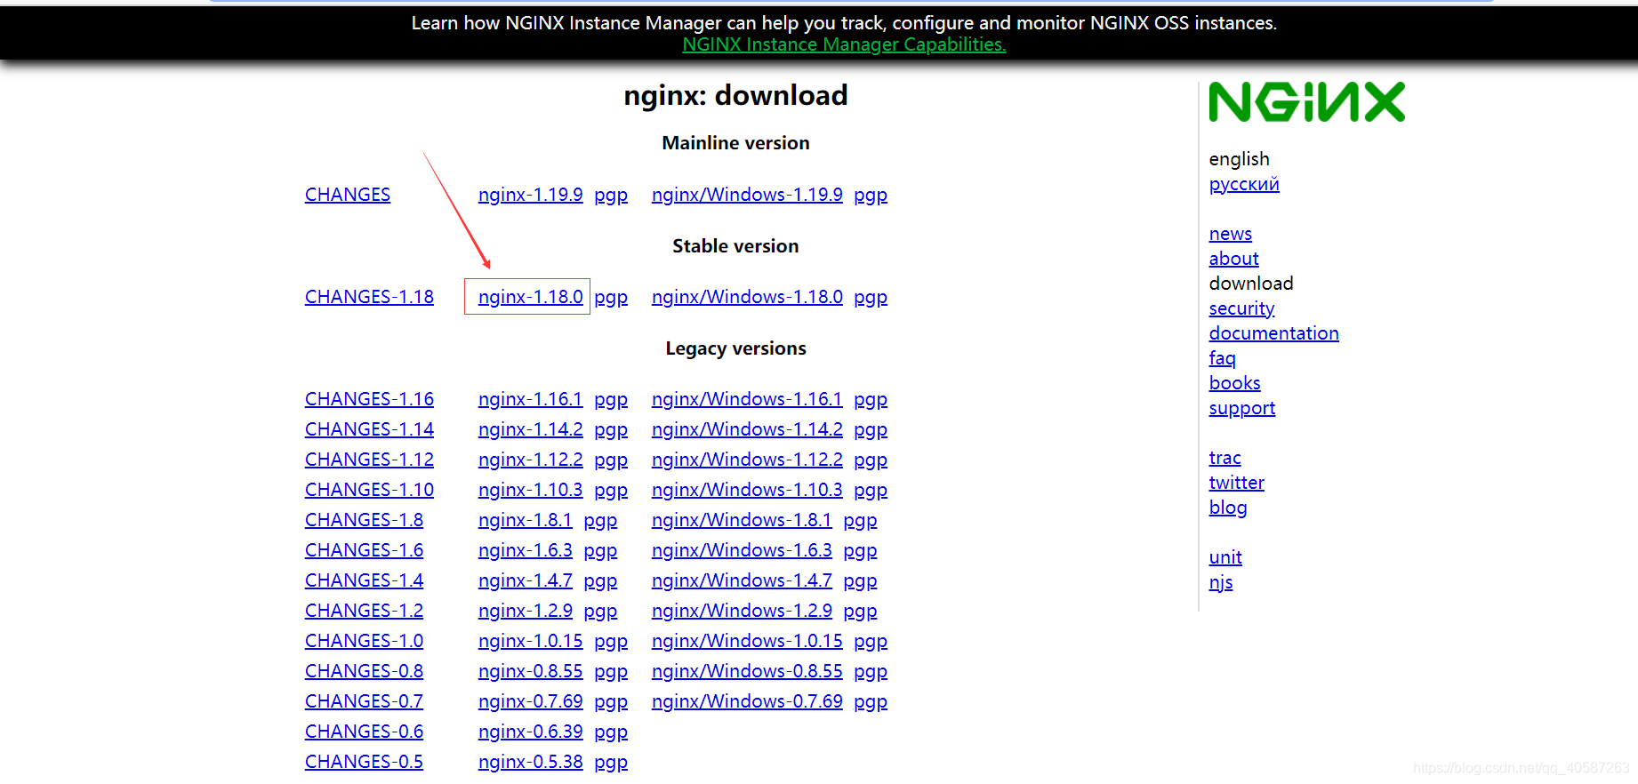Open CHANGES-0.6 link
The width and height of the screenshot is (1638, 784).
coord(364,732)
